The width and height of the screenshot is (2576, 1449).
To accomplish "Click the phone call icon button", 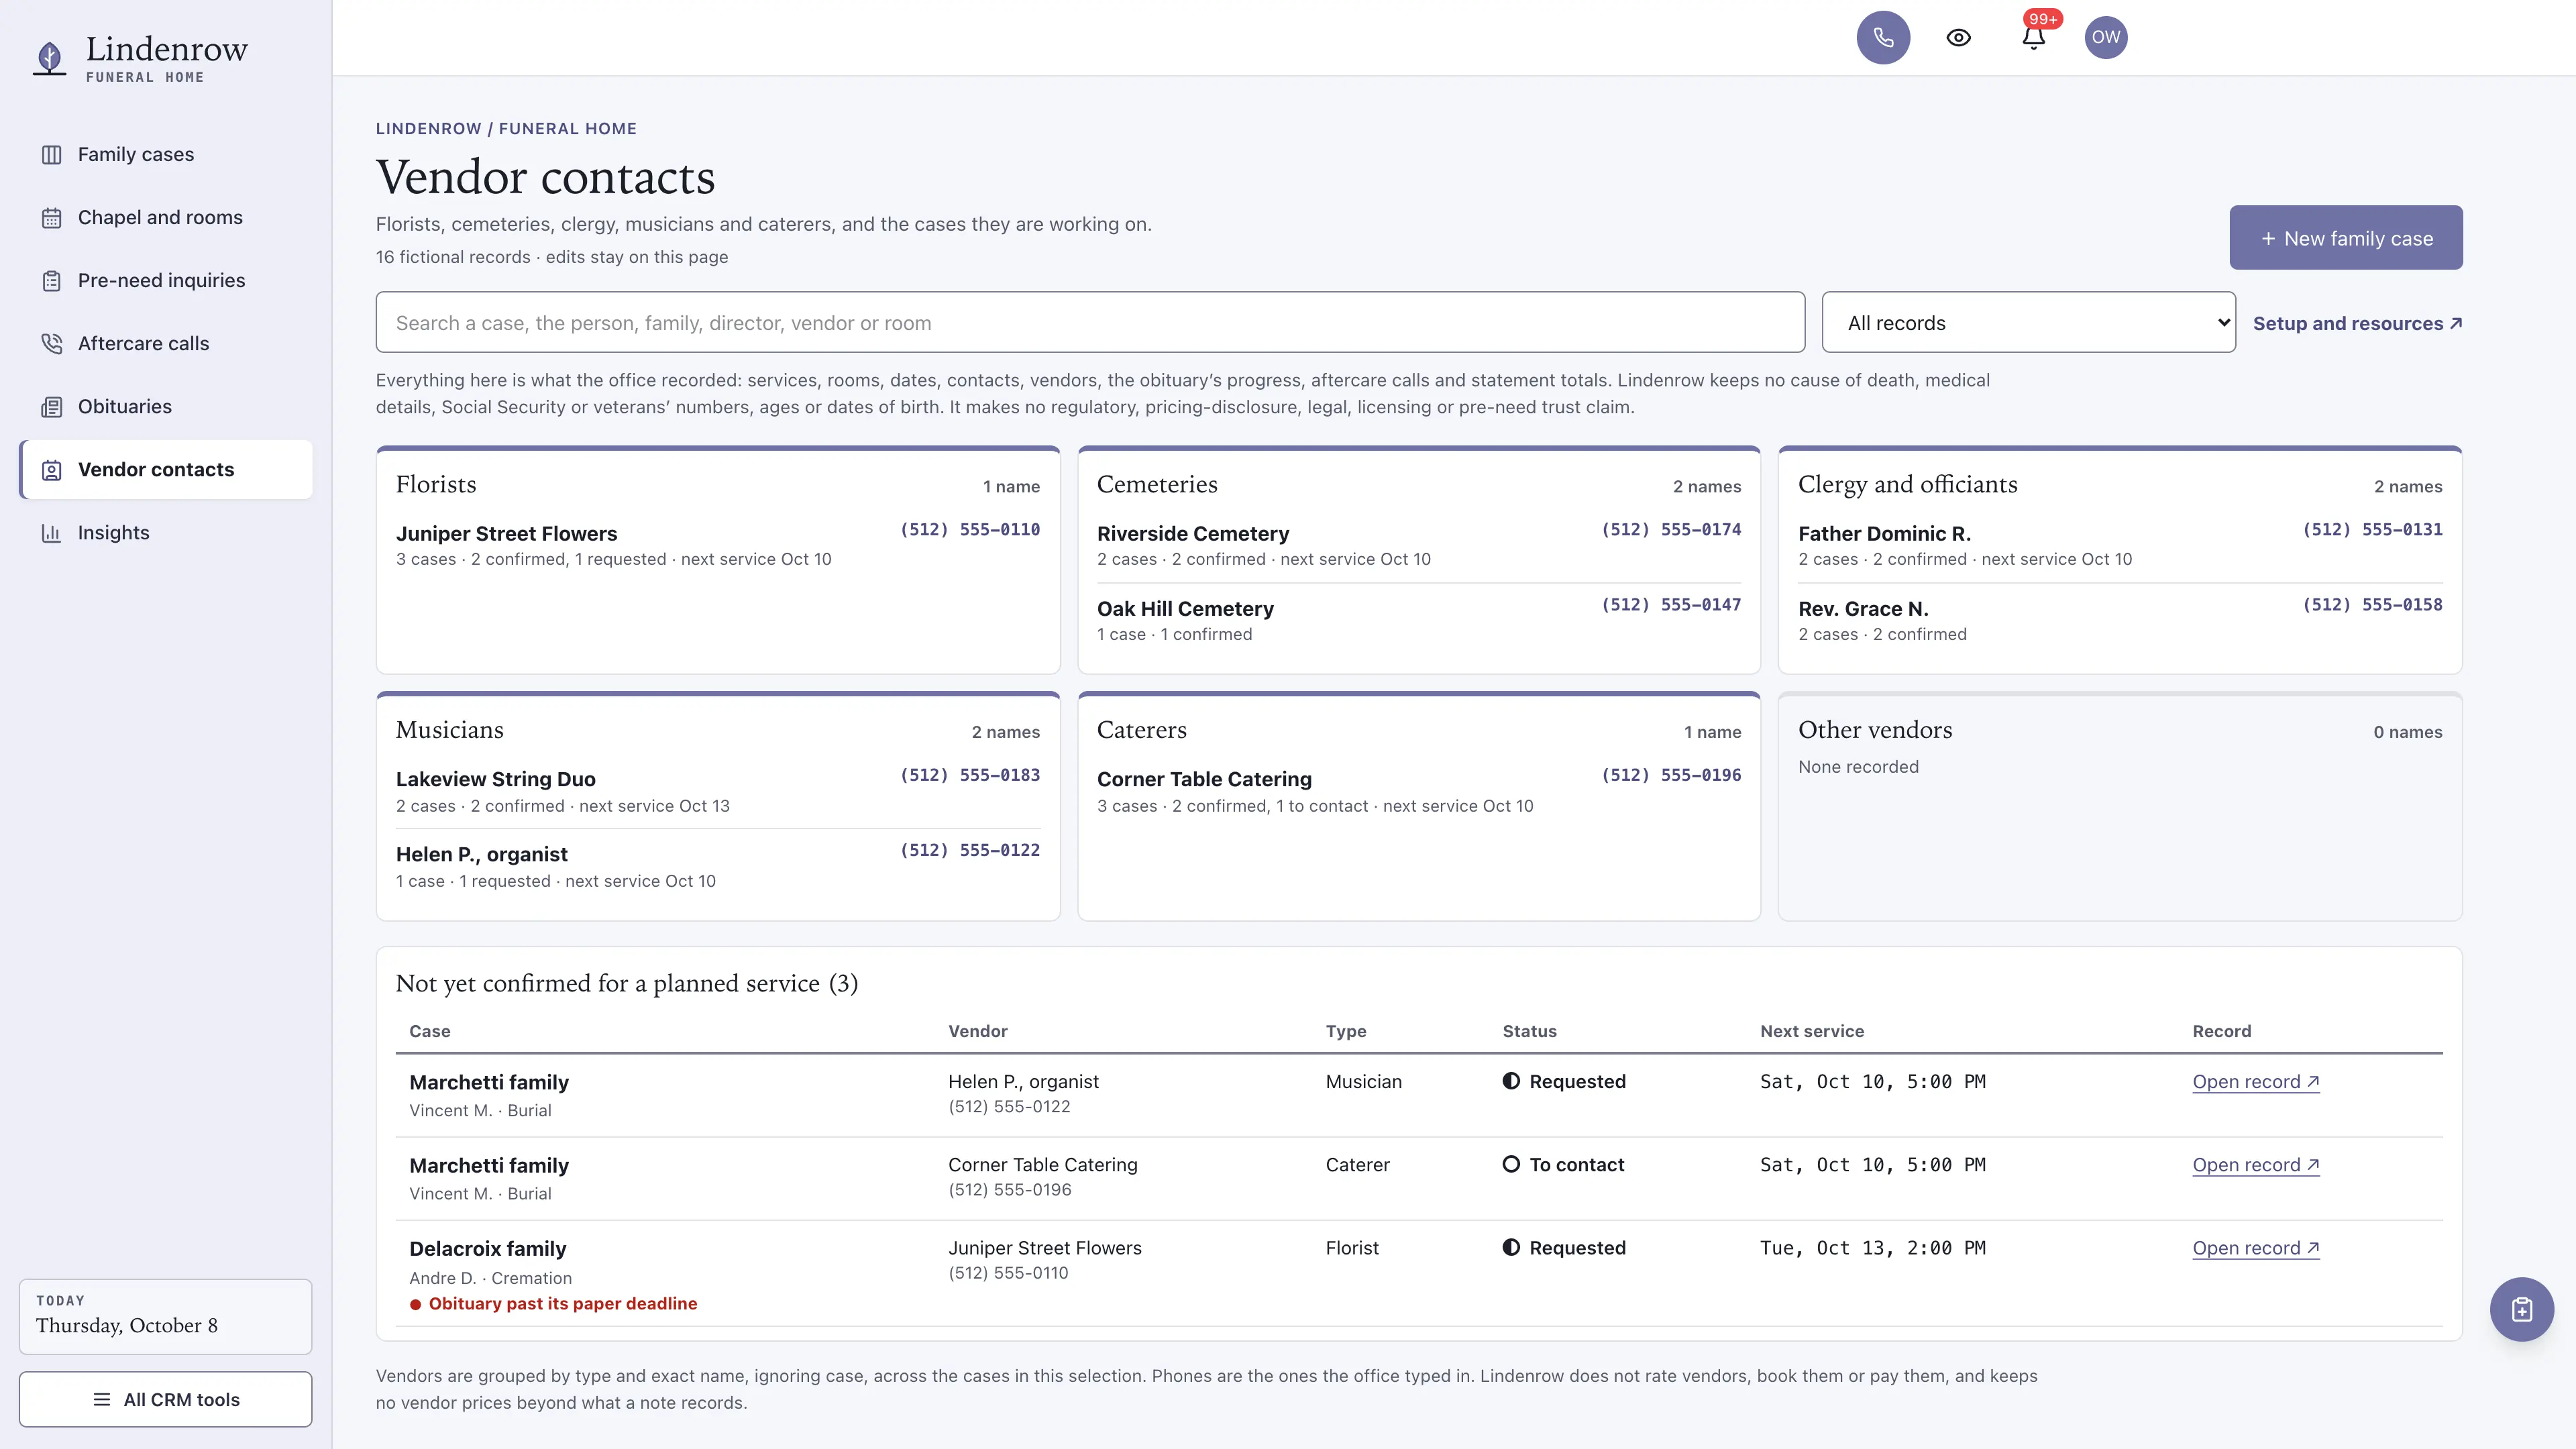I will pyautogui.click(x=1883, y=37).
